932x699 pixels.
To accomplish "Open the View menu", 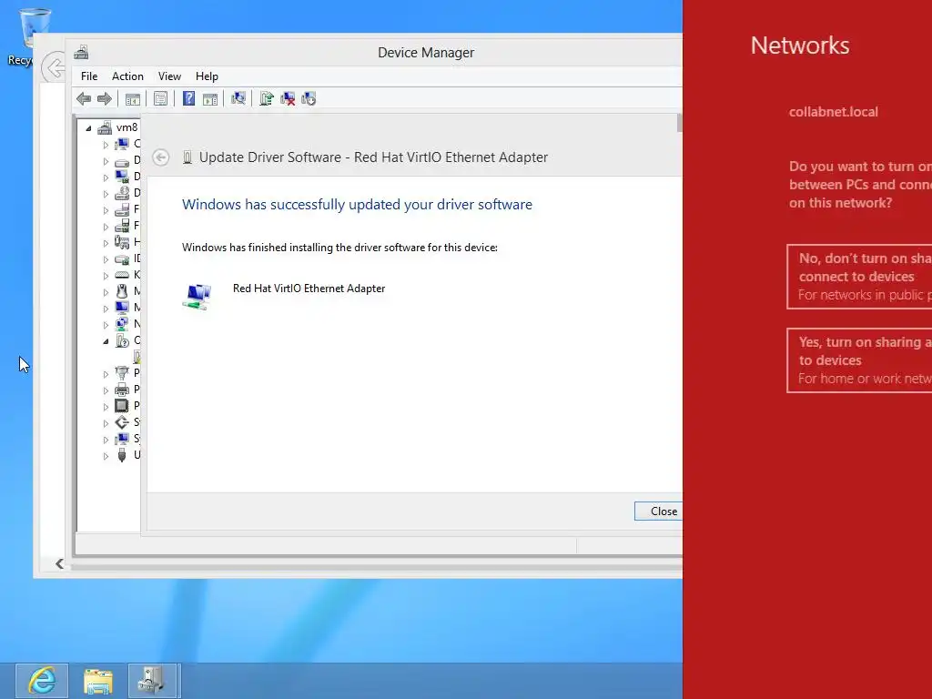I will (x=169, y=76).
